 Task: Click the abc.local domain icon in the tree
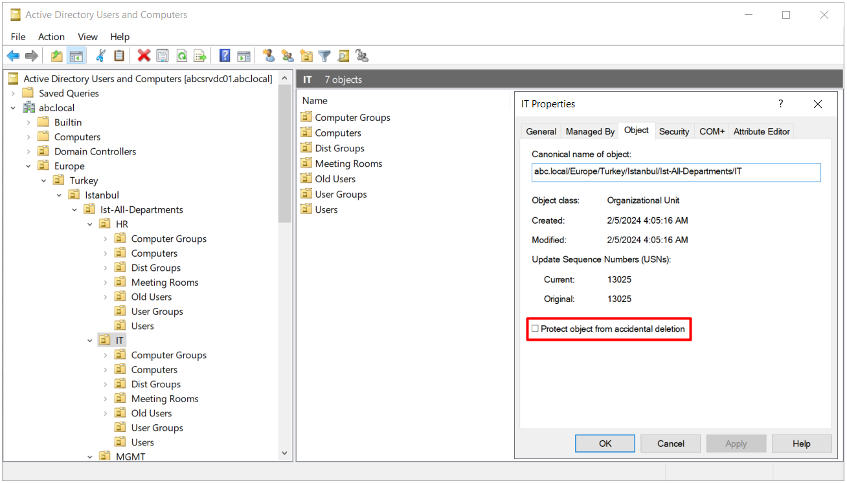point(28,107)
